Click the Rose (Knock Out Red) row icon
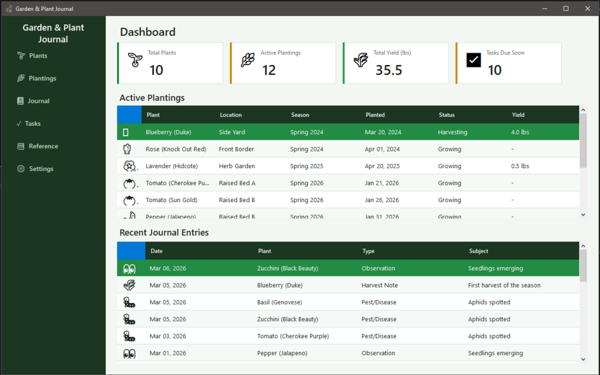Viewport: 600px width, 375px height. (127, 149)
